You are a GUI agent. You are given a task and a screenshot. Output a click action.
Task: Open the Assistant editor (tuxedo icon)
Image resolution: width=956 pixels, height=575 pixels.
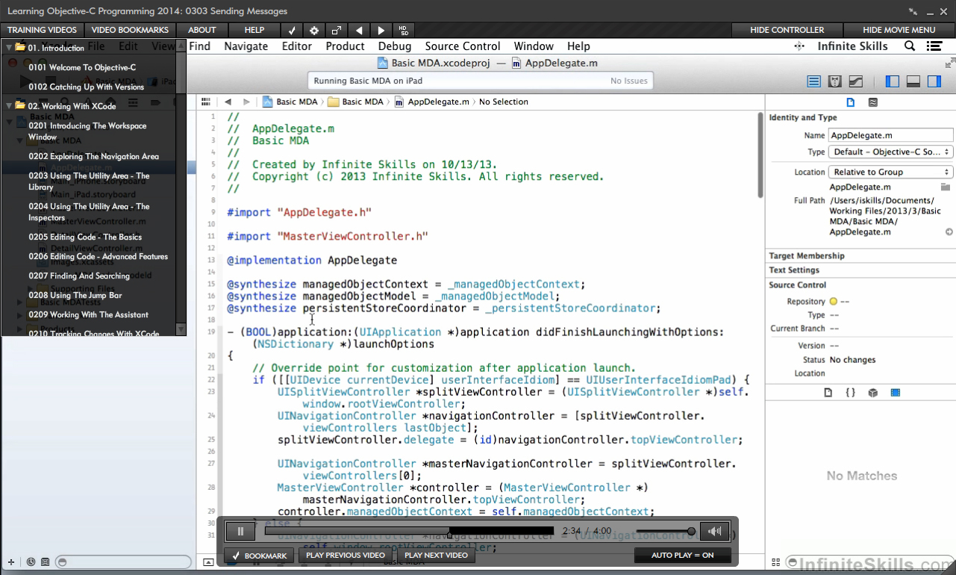point(835,81)
